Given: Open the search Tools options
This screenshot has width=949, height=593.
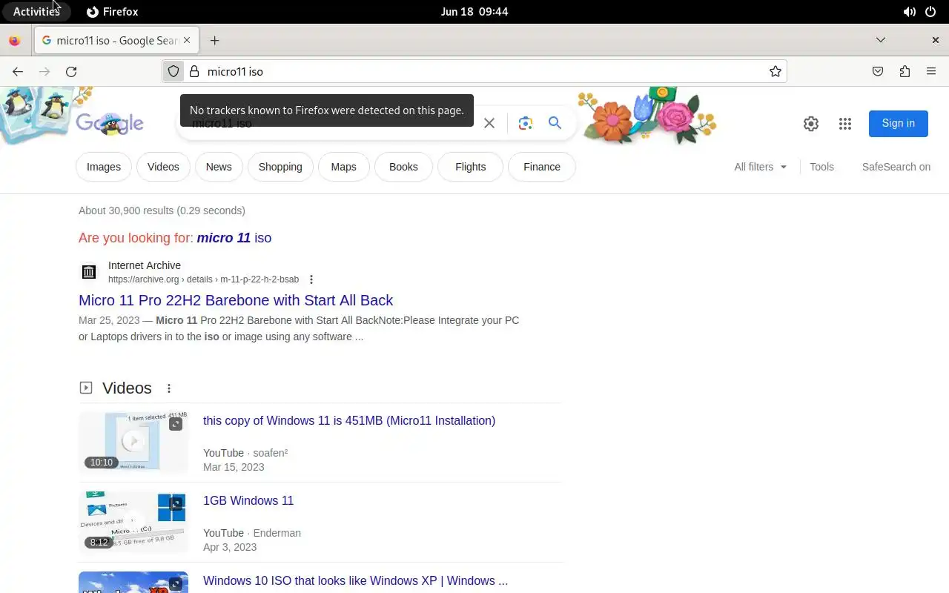Looking at the screenshot, I should coord(821,167).
